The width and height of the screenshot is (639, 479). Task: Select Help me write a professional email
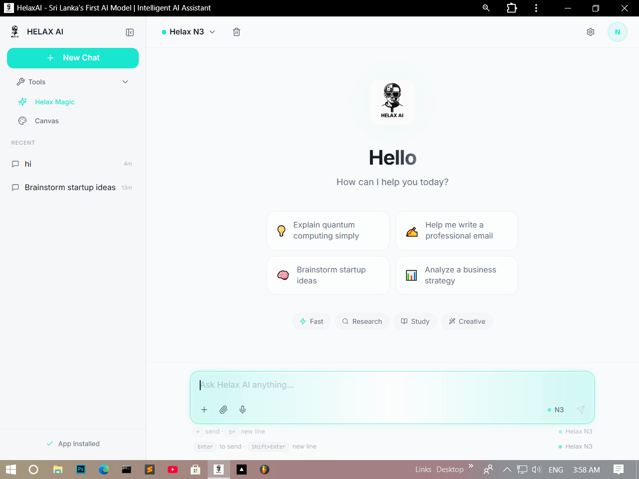457,231
